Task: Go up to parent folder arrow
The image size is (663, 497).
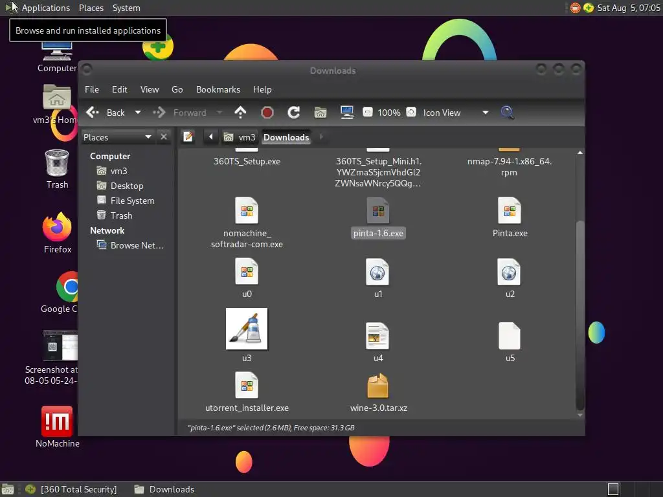Action: pos(241,113)
